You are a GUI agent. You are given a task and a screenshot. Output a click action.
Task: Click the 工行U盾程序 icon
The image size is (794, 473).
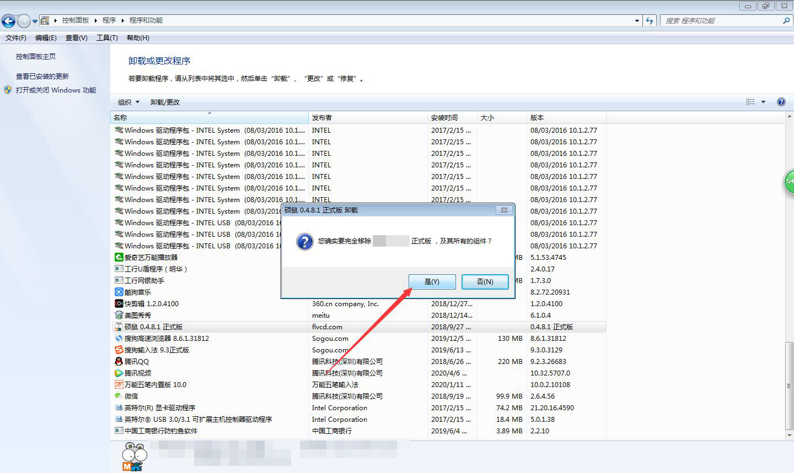119,269
